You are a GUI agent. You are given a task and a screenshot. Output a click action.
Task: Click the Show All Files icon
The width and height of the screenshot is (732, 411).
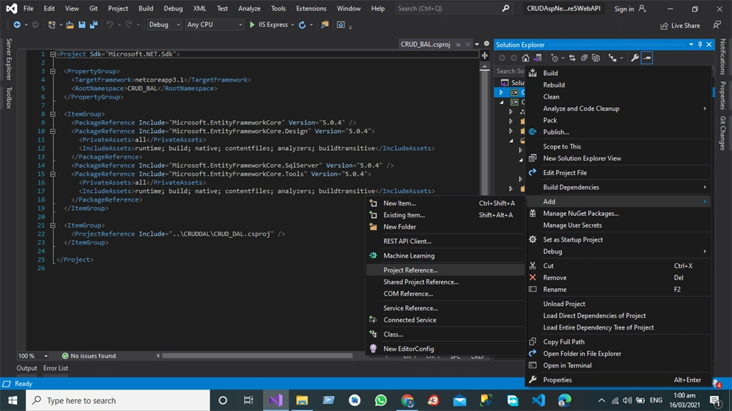point(595,58)
